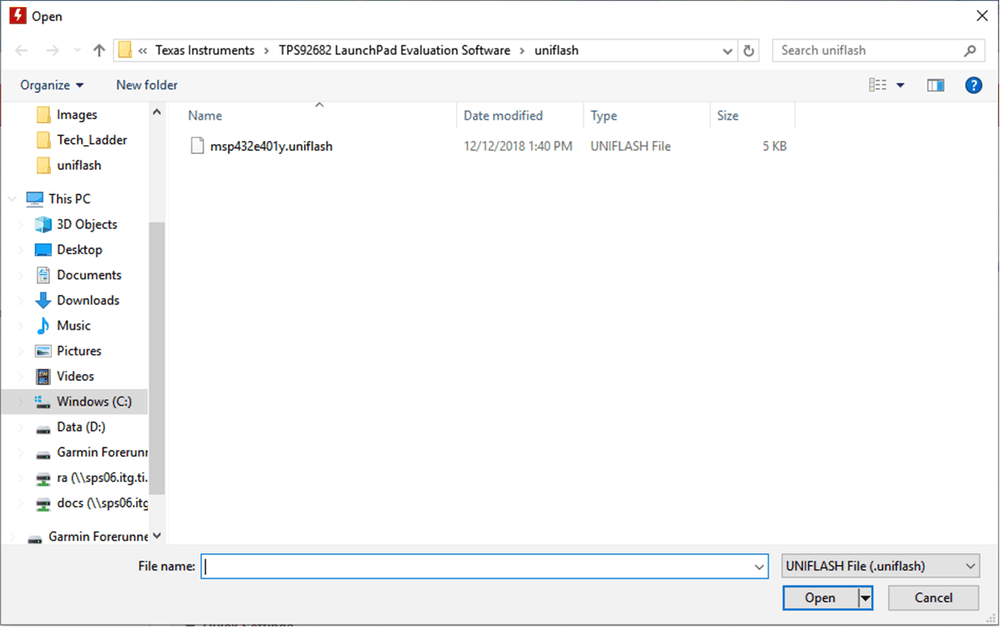Refresh the current folder view
This screenshot has width=1000, height=627.
coord(749,50)
